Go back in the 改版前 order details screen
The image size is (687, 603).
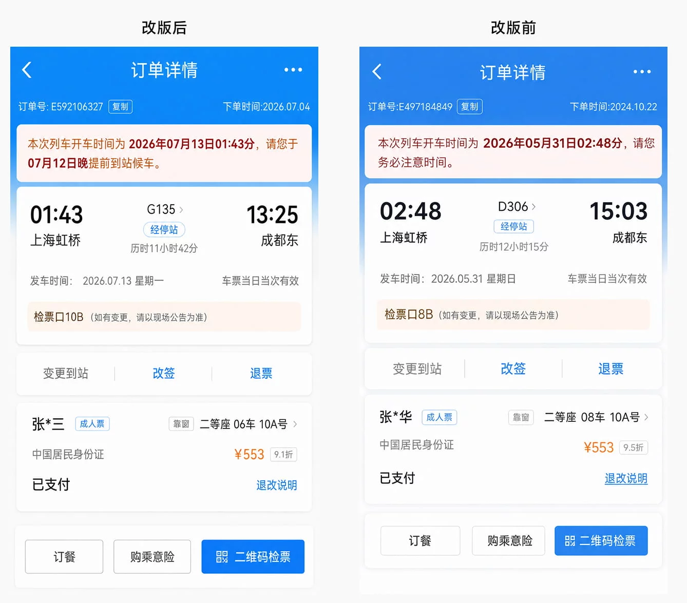pos(377,71)
